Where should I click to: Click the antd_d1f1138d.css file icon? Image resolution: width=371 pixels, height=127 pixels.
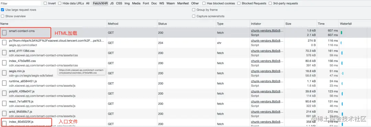point(4,53)
